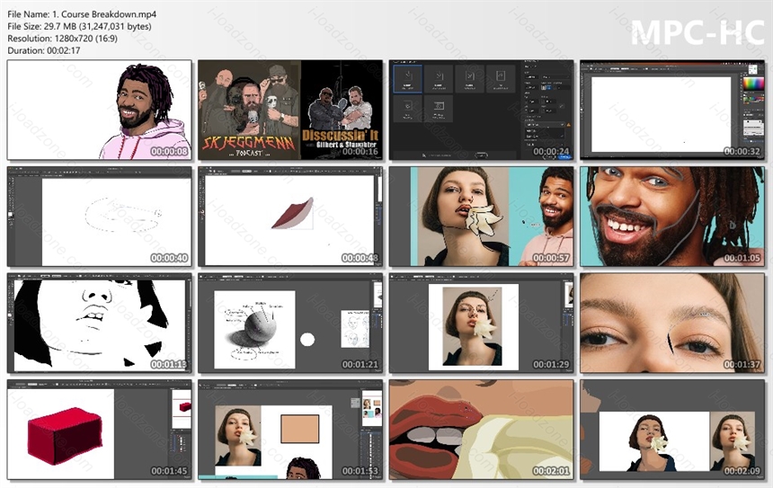Click the 'File Size: 29.7 MB' line
The image size is (773, 488).
pos(79,26)
